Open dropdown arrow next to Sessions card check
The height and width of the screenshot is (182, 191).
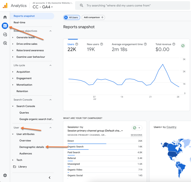coord(139,128)
